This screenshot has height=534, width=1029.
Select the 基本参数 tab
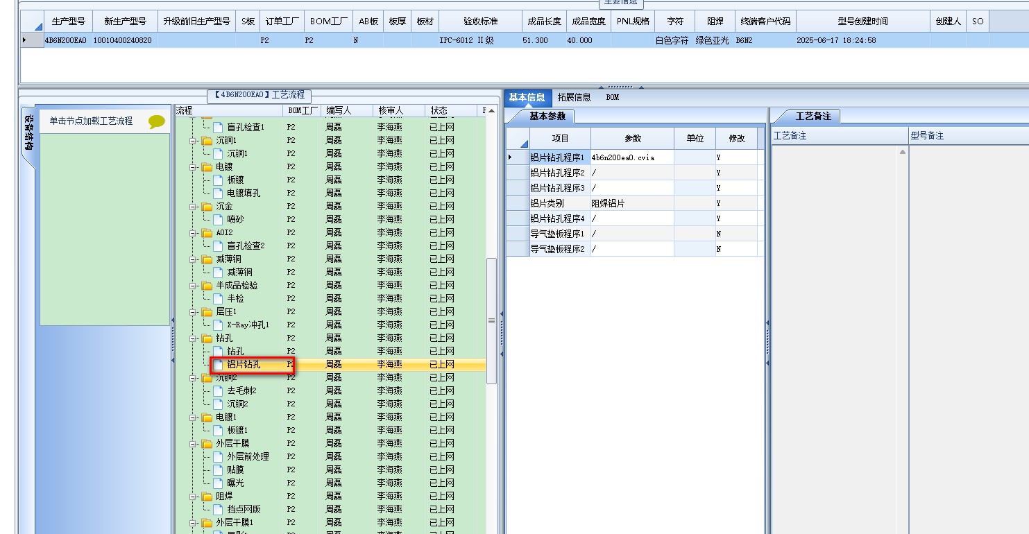pyautogui.click(x=547, y=116)
